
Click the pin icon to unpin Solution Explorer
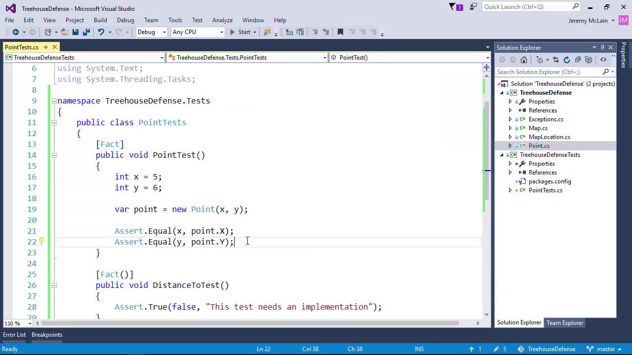(x=603, y=47)
